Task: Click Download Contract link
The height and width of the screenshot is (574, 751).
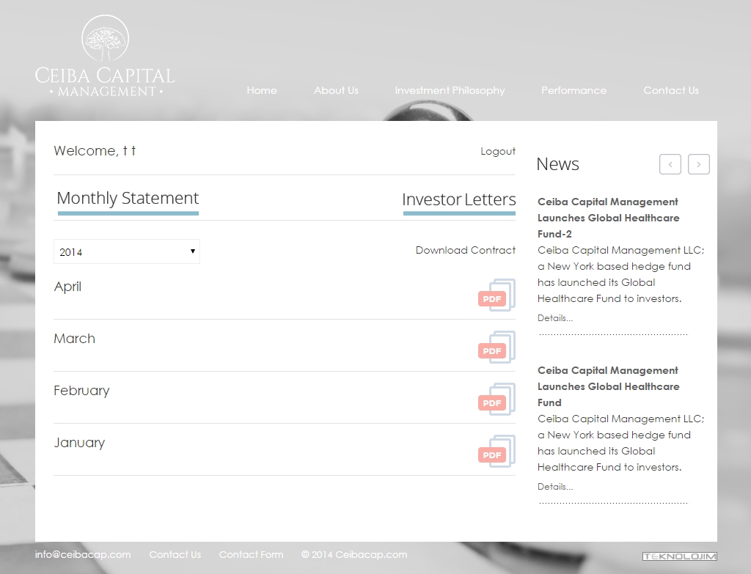Action: pyautogui.click(x=466, y=250)
